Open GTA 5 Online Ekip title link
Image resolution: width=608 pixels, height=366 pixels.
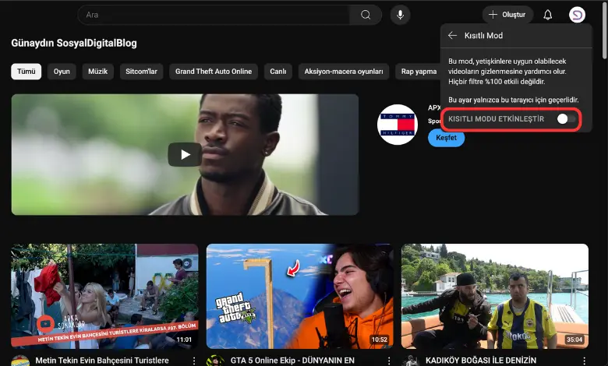tap(292, 361)
